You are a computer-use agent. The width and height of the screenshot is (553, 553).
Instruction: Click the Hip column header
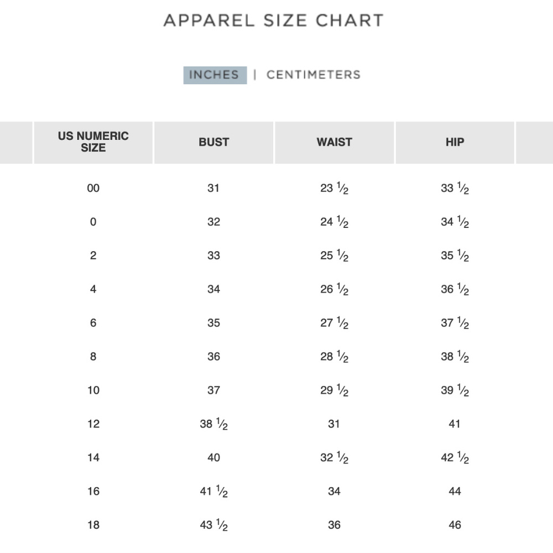tap(455, 142)
